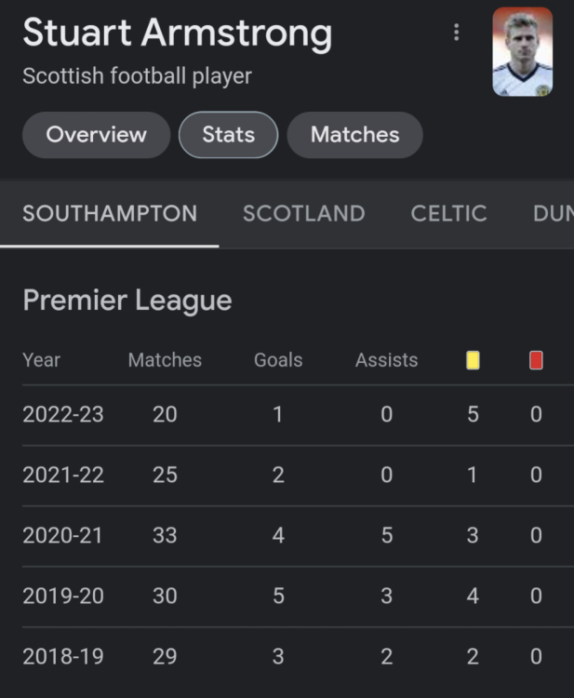Click the Assists column header
The image size is (574, 698).
click(386, 360)
